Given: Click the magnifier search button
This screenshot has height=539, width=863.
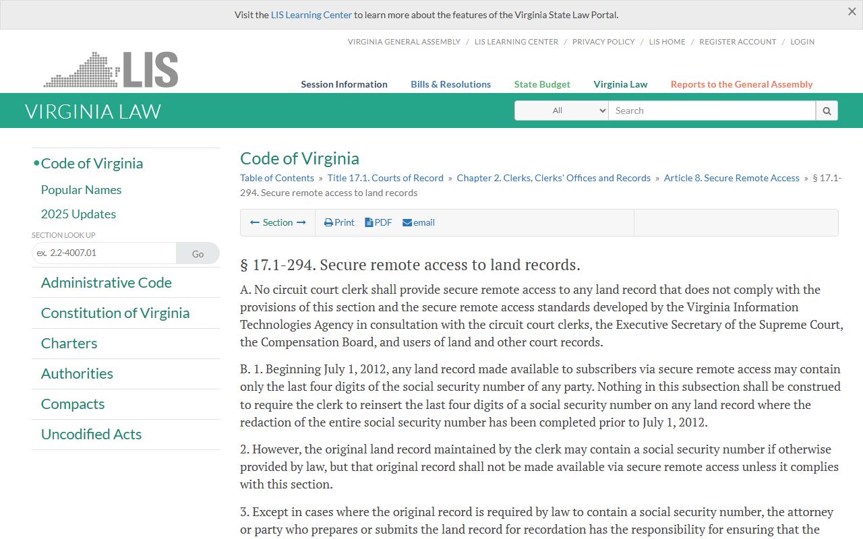Looking at the screenshot, I should pos(827,110).
